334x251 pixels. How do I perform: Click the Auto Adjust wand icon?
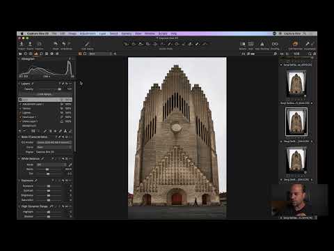point(87,44)
